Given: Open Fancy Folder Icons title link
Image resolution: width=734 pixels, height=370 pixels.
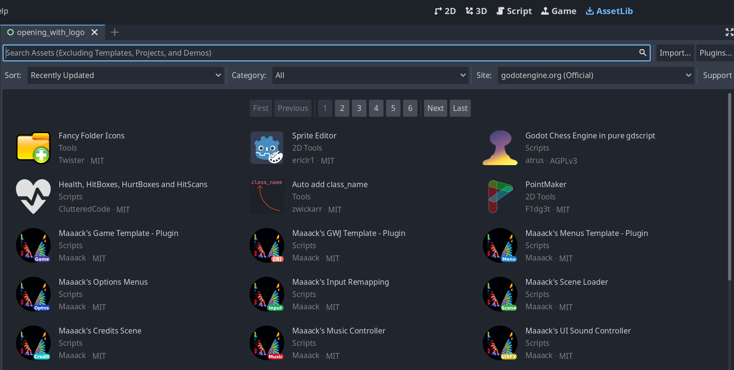Looking at the screenshot, I should click(x=92, y=136).
